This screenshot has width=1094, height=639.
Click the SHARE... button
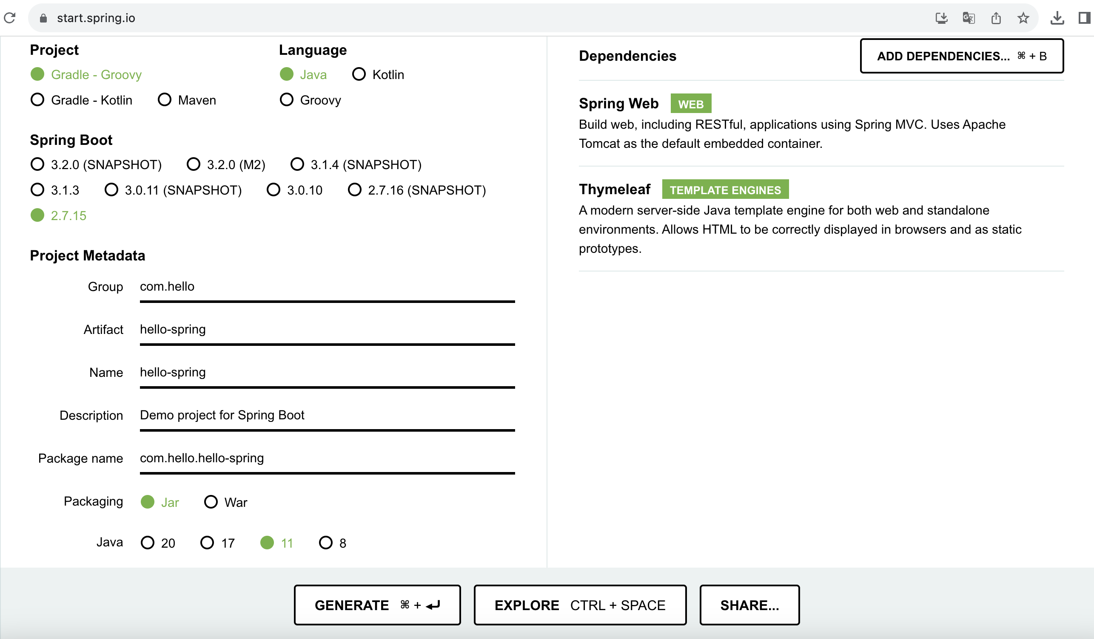pyautogui.click(x=749, y=605)
